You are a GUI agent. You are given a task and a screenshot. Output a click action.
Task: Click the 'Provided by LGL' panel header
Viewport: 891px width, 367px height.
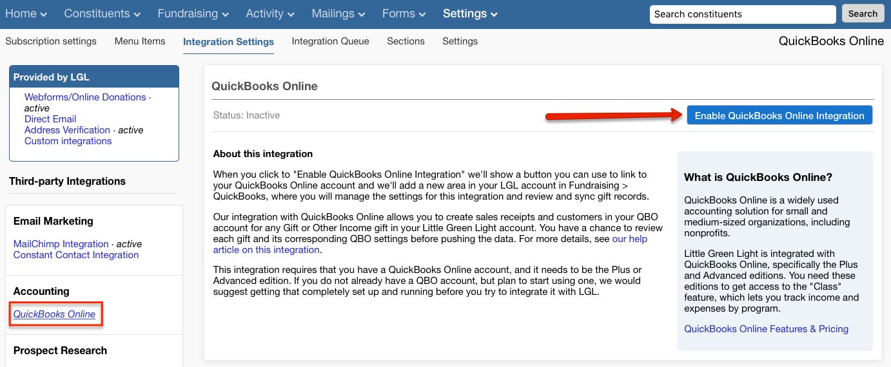(94, 77)
